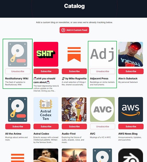Unsubscribe from Adjacent Press
Screen dimensions: 147x162
coord(103,71)
